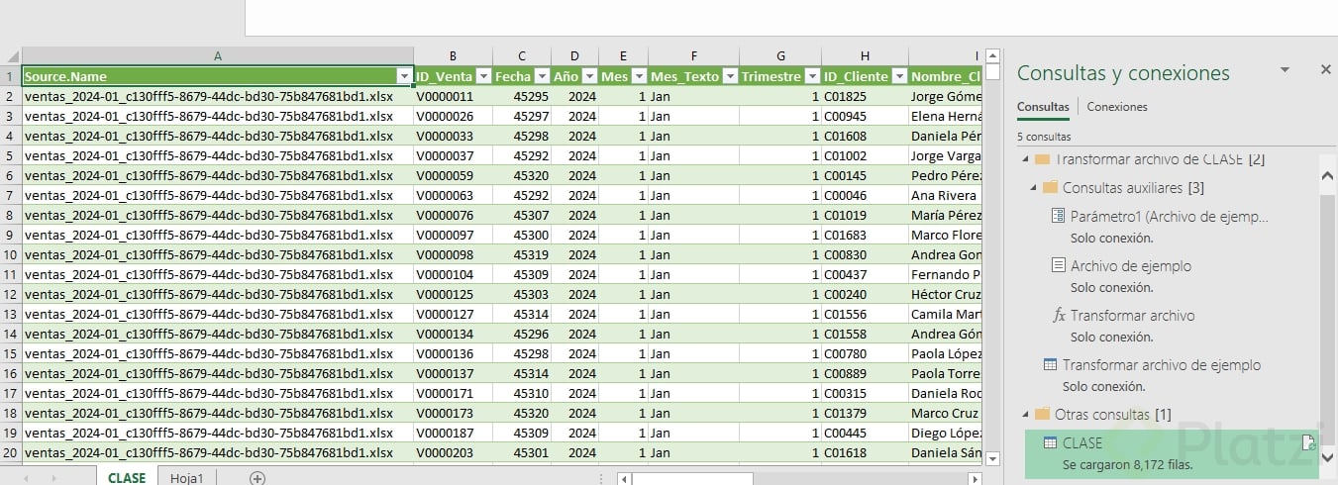Screen dimensions: 1338x485
Task: Click the fx icon of Transformar archivo
Action: pyautogui.click(x=1058, y=315)
